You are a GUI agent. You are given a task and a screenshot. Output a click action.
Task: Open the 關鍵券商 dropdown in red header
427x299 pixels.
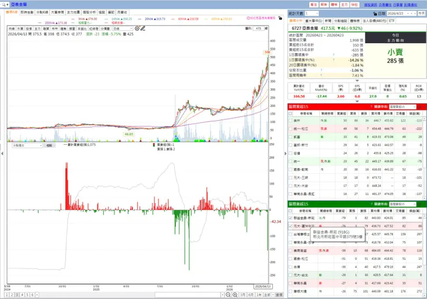click(403, 107)
